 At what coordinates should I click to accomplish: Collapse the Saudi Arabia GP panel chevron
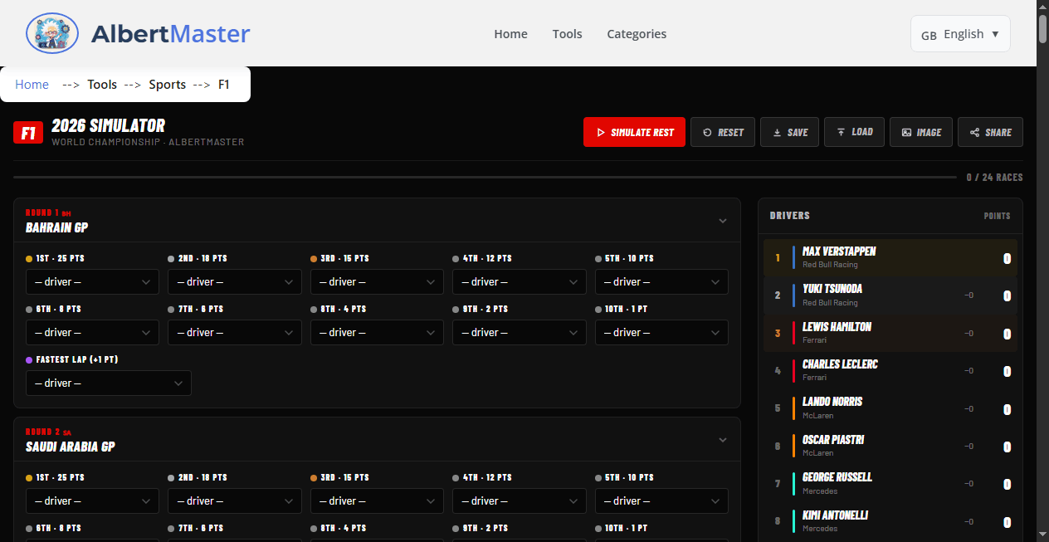(722, 439)
